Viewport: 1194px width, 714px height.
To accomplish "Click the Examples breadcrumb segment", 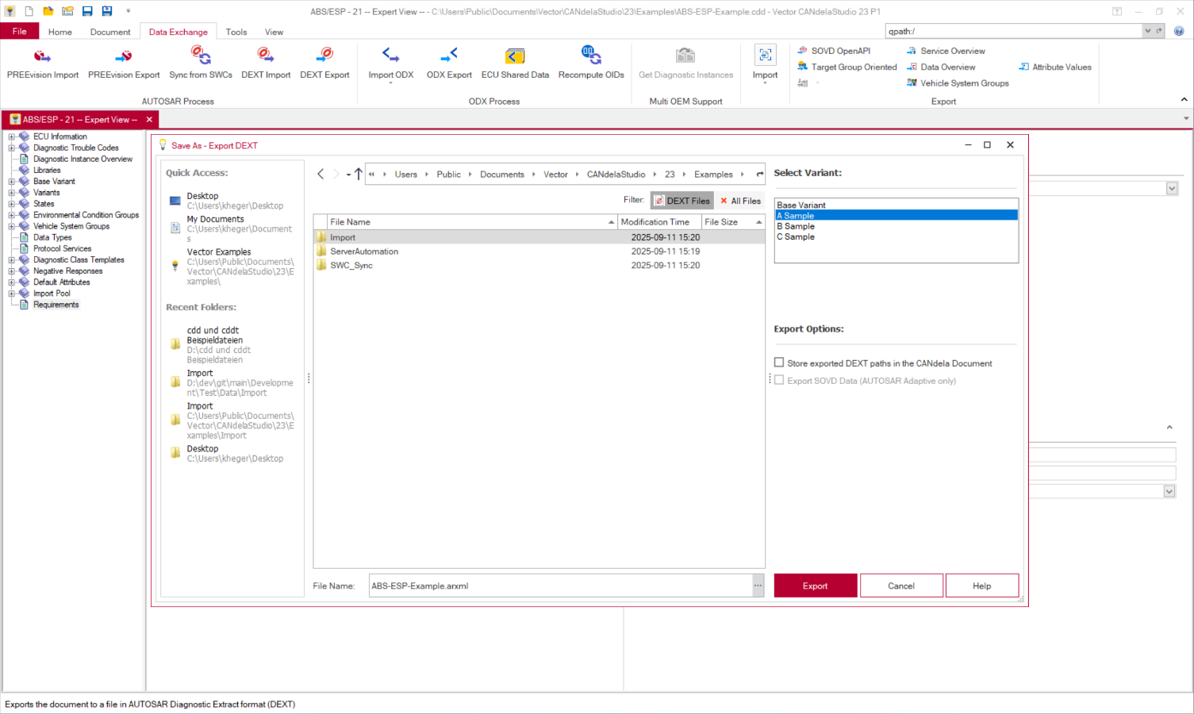I will coord(713,175).
